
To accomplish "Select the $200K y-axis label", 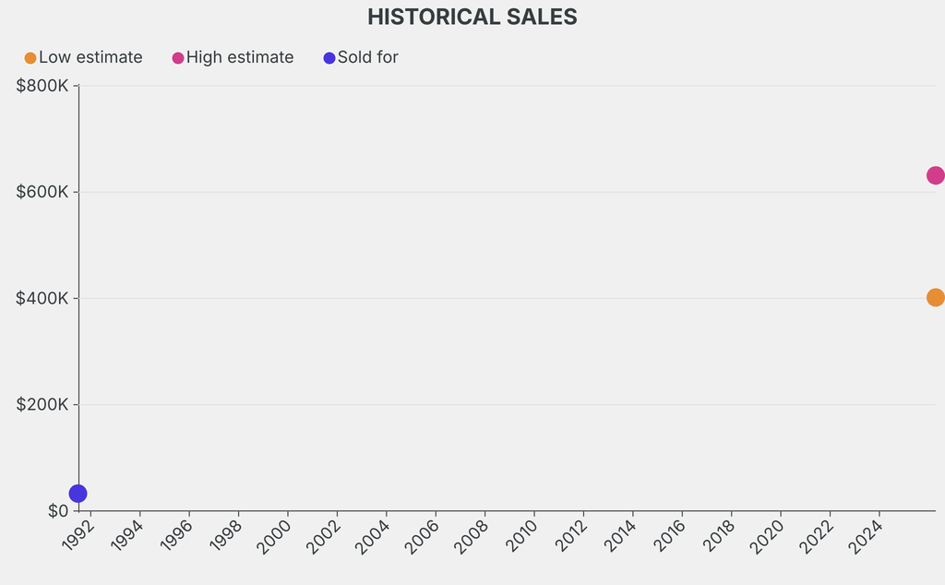I will (42, 404).
